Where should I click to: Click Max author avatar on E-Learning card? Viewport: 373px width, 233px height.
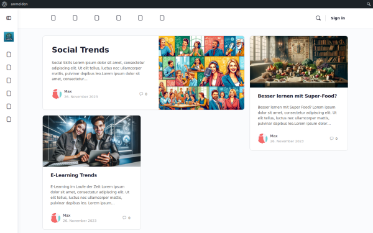(56, 218)
